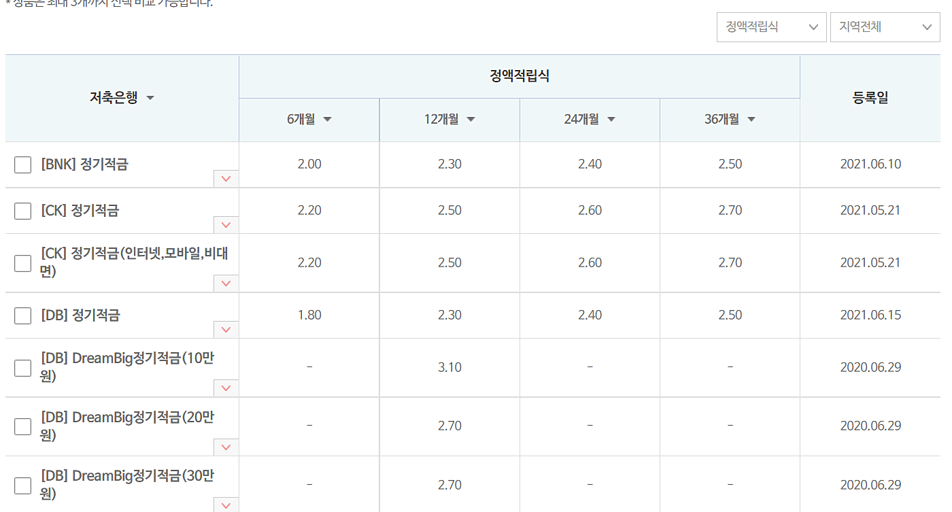
Task: Sort by 36개월 rate column arrow
Action: coord(751,120)
